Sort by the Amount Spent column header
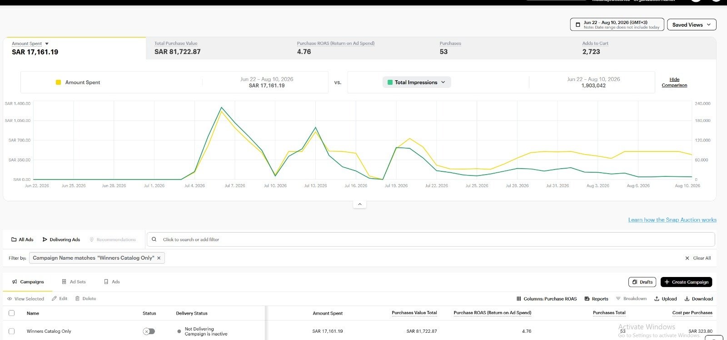The height and width of the screenshot is (340, 727). pos(328,313)
